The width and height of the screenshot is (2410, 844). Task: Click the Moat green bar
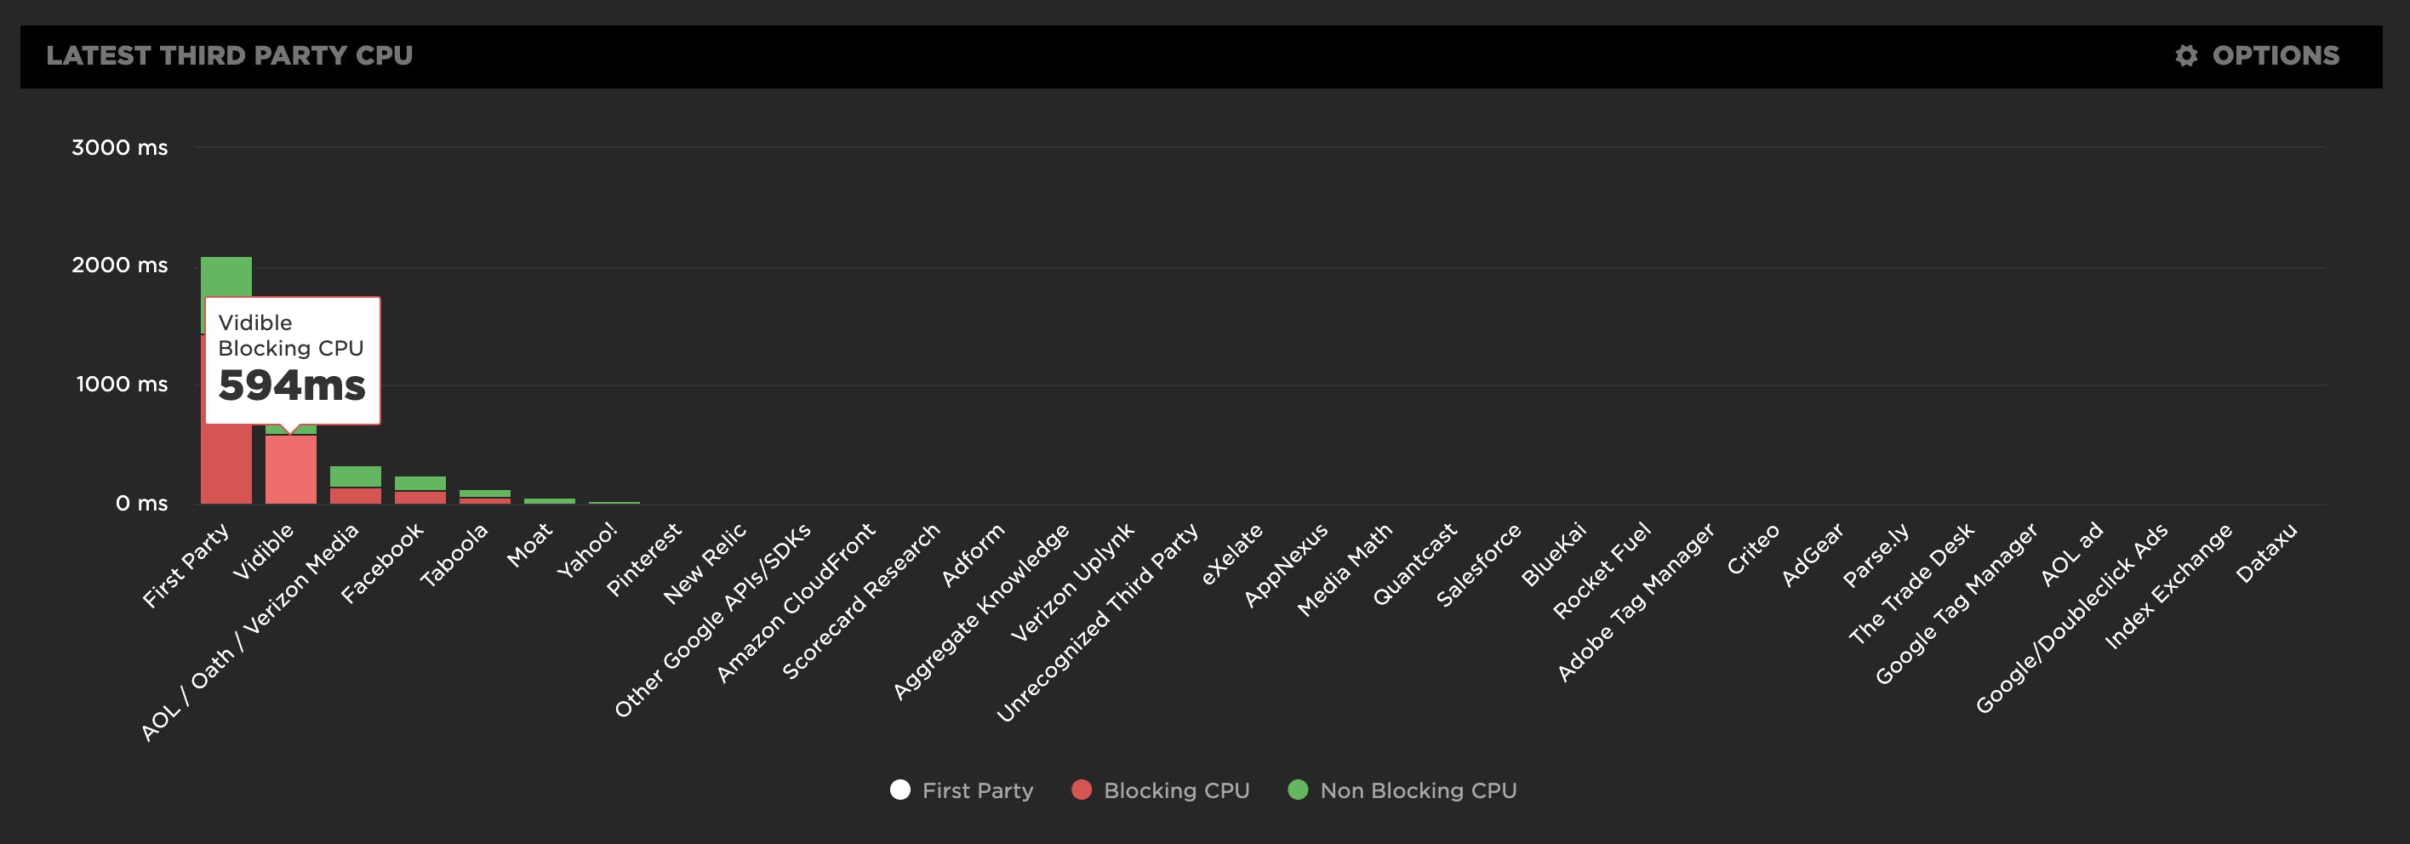549,501
